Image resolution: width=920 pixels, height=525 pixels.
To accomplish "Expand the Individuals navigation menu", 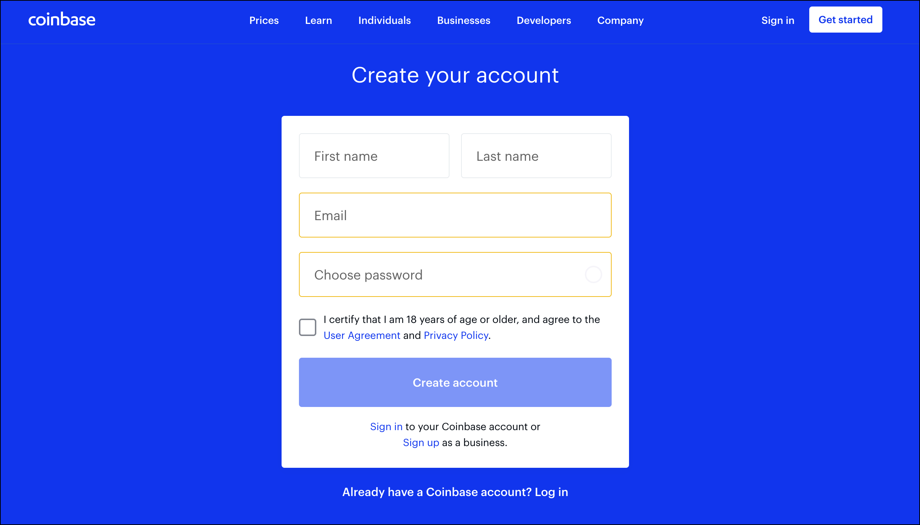I will point(384,20).
